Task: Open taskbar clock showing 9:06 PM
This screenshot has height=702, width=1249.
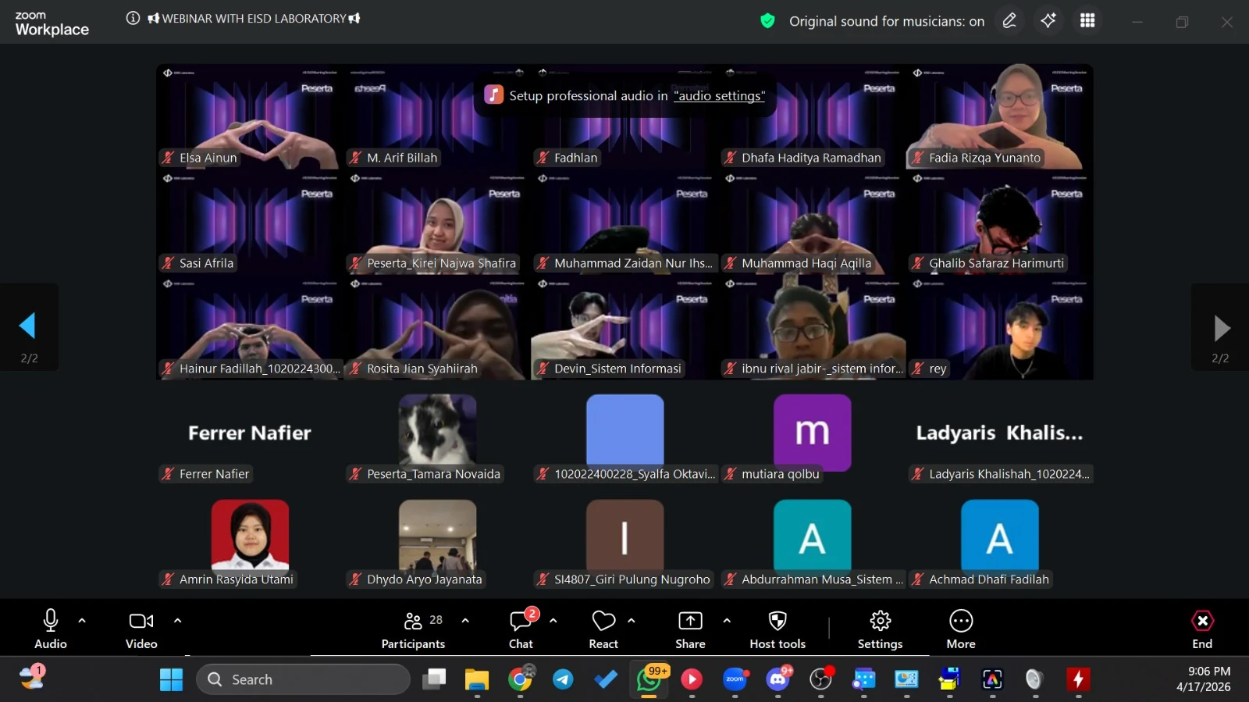Action: [x=1204, y=679]
